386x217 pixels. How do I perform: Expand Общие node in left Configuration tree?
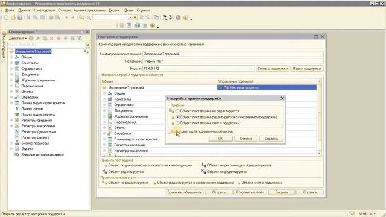[11, 57]
